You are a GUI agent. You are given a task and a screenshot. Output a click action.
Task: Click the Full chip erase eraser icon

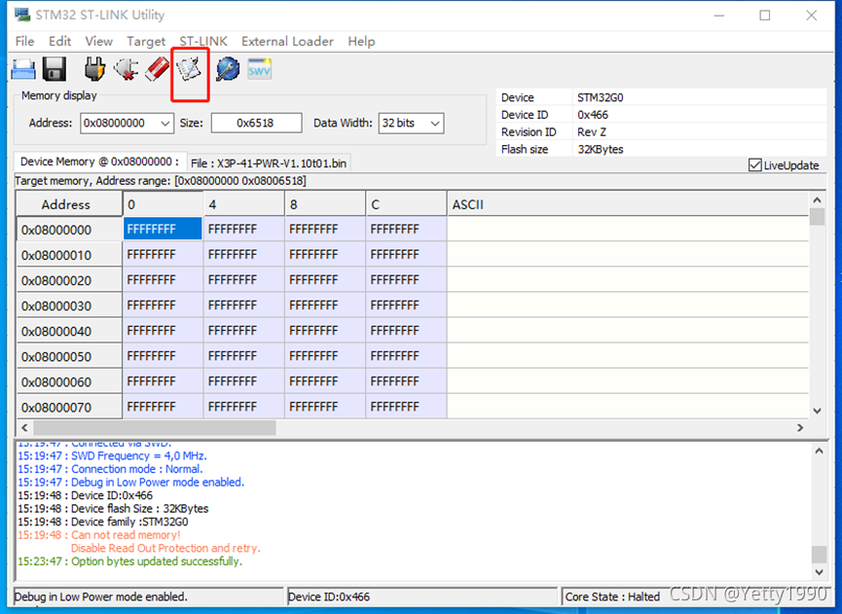pos(158,69)
